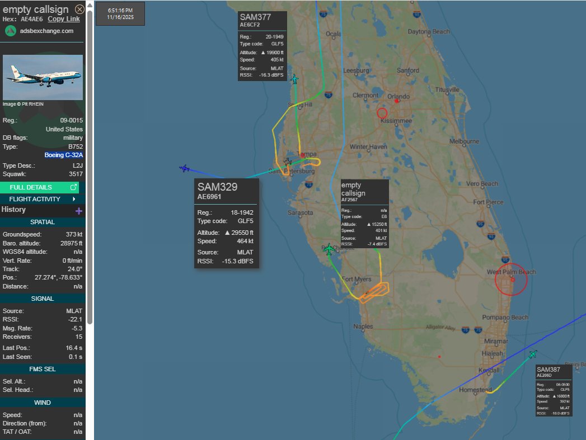Image resolution: width=586 pixels, height=440 pixels.
Task: Select the gray aircraft icon at Saint Petersburg
Action: [x=287, y=162]
